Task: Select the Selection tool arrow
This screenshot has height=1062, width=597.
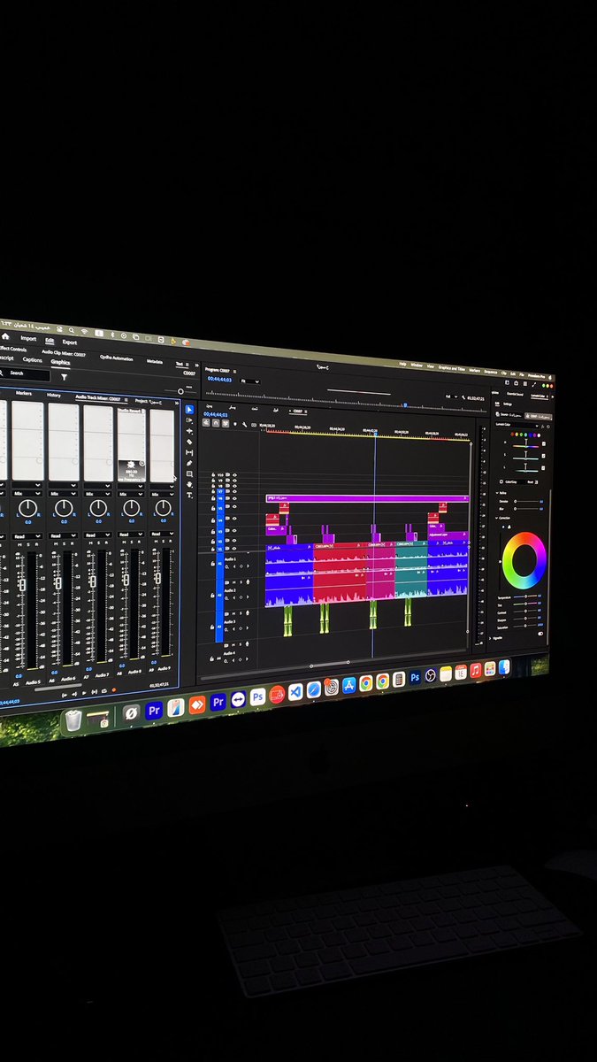Action: tap(189, 409)
